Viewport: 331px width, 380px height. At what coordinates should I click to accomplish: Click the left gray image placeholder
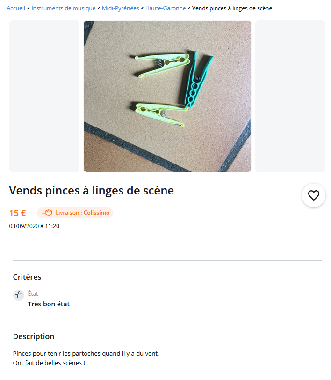[44, 96]
